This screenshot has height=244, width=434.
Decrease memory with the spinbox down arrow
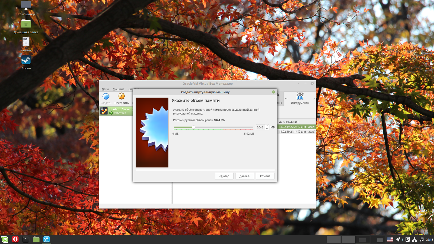pos(267,129)
